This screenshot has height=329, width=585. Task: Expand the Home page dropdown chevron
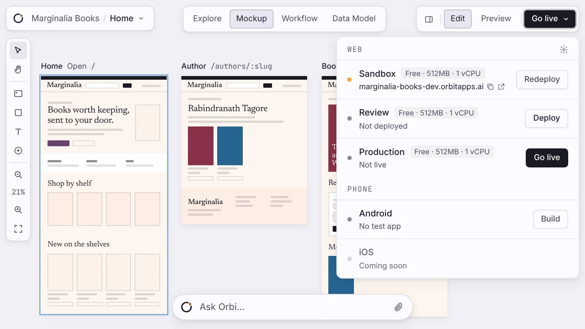click(141, 19)
